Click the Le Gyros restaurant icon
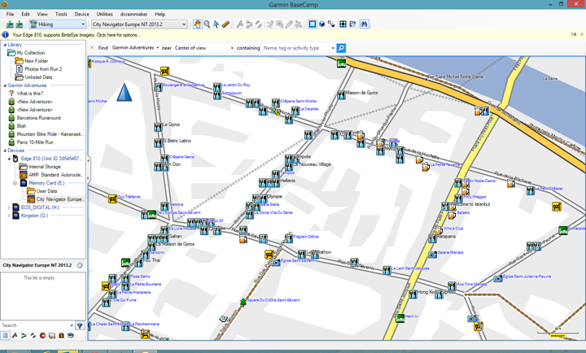Image resolution: width=586 pixels, height=353 pixels. tap(158, 128)
